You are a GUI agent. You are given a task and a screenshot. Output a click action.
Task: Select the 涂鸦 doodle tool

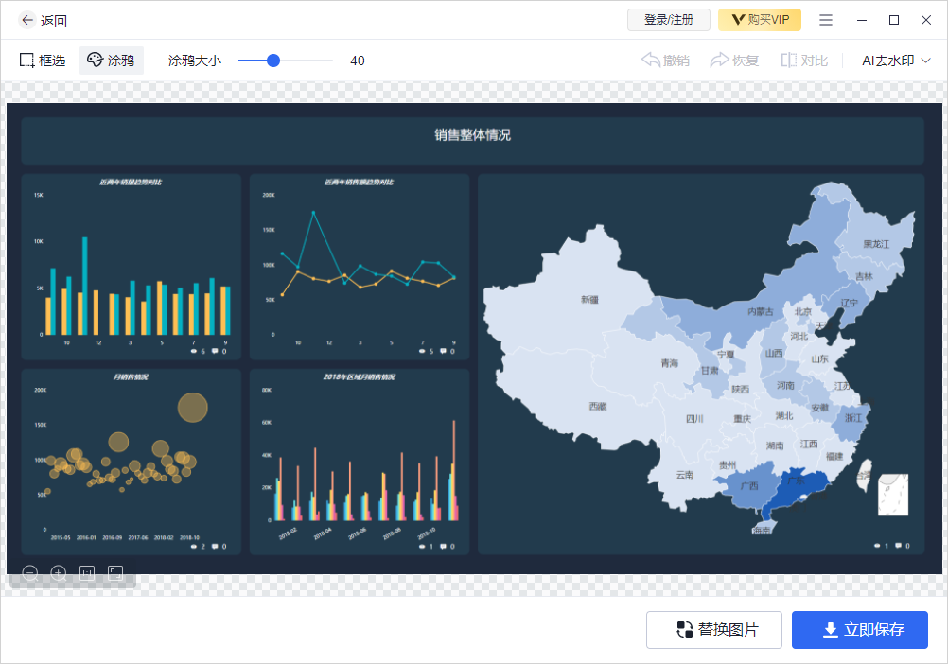pos(112,61)
